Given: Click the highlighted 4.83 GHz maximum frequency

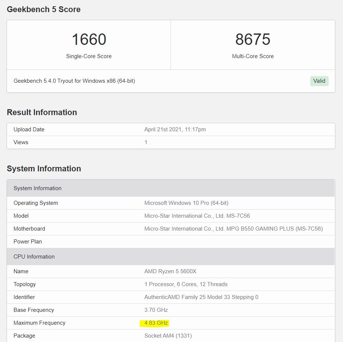Looking at the screenshot, I should click(156, 323).
